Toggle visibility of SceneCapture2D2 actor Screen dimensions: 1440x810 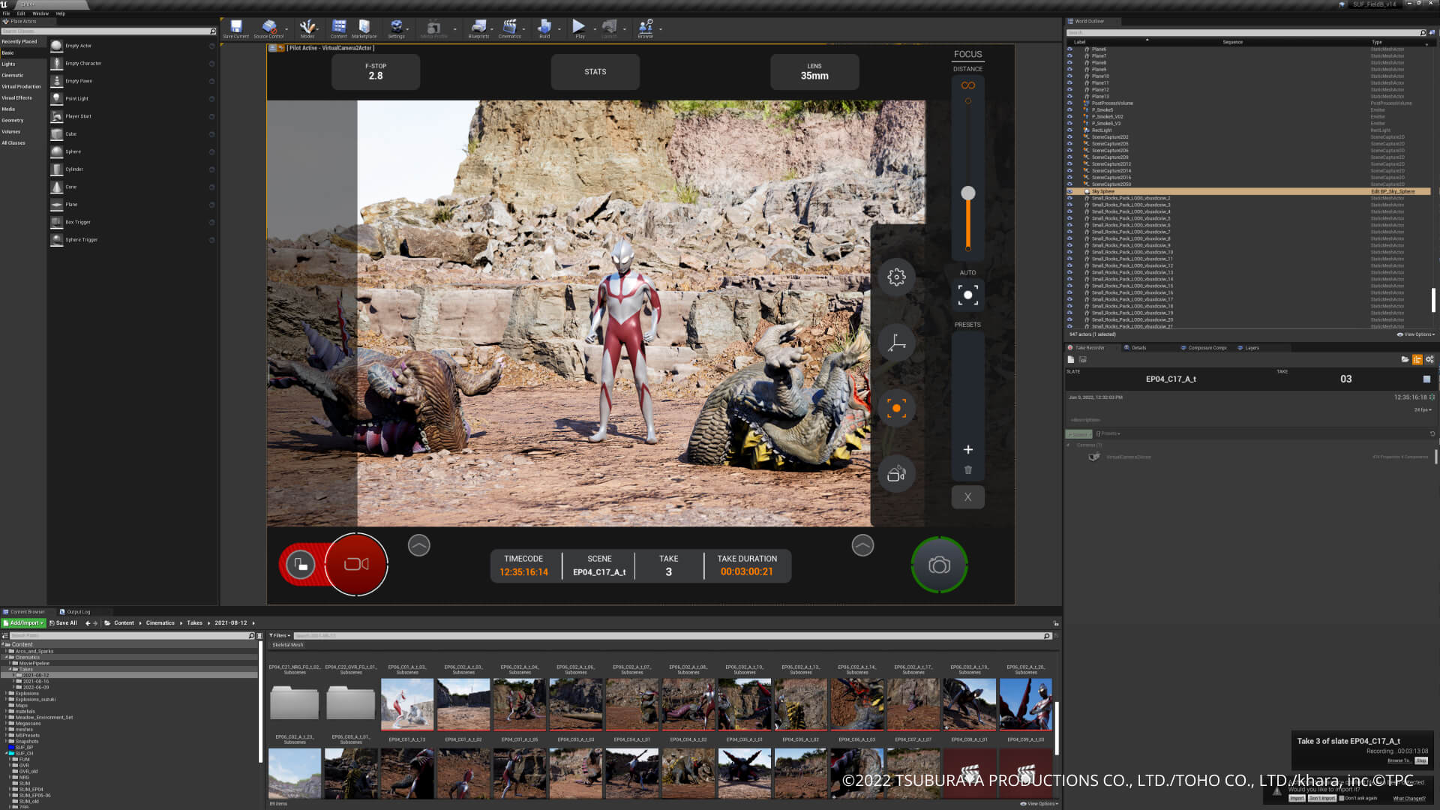[x=1070, y=137]
